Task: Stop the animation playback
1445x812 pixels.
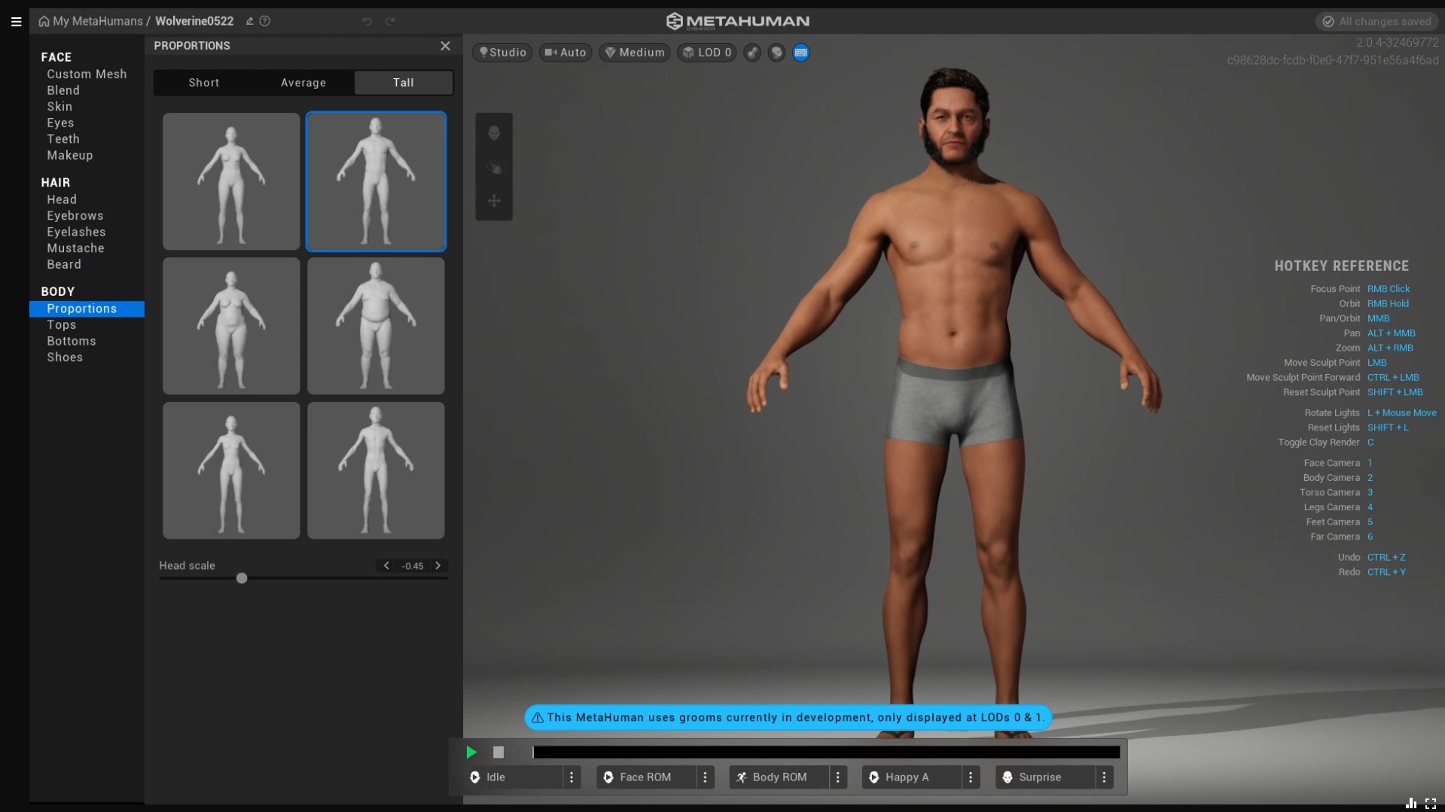Action: [x=498, y=752]
